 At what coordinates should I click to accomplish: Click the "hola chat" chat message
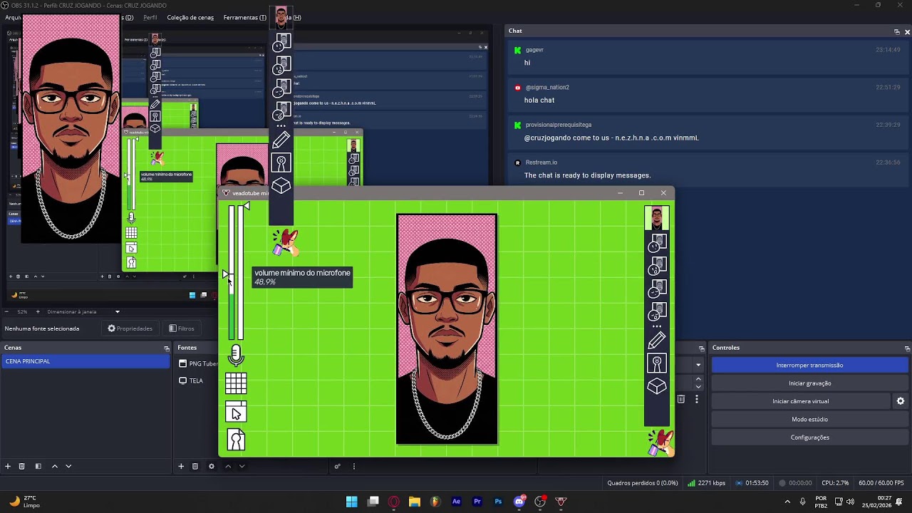tap(539, 100)
